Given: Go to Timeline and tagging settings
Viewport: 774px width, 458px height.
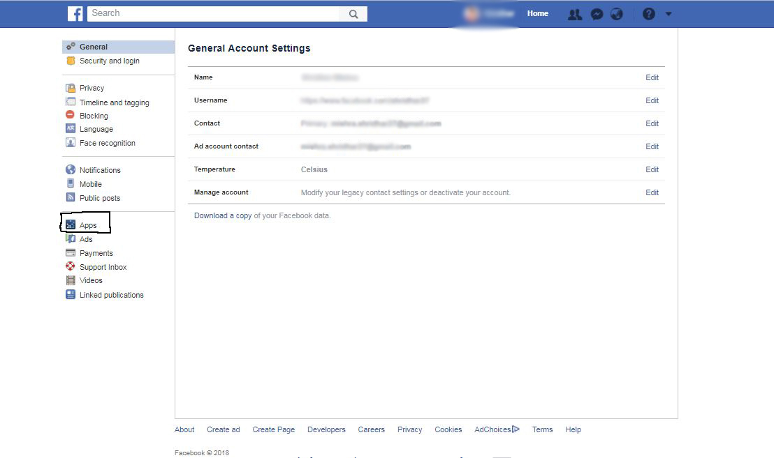Looking at the screenshot, I should click(x=114, y=102).
